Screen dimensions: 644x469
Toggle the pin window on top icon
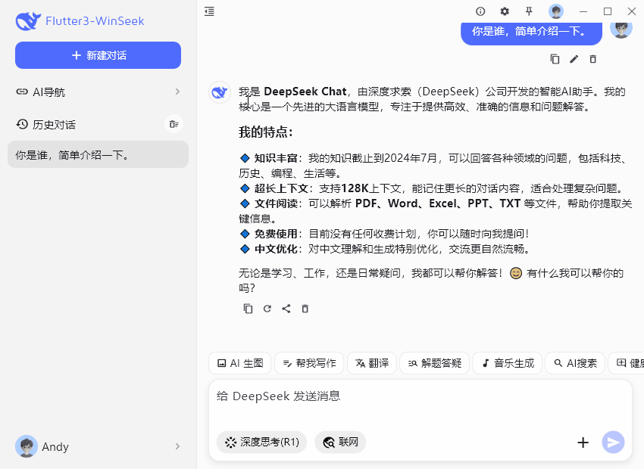(529, 11)
